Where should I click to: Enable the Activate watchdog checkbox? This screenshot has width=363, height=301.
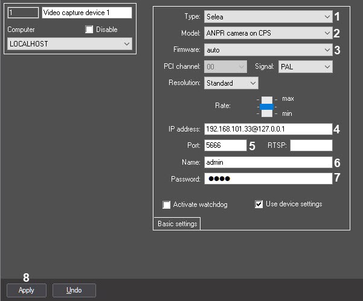[167, 204]
